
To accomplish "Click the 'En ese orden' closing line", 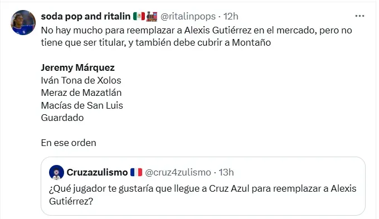I will click(69, 143).
